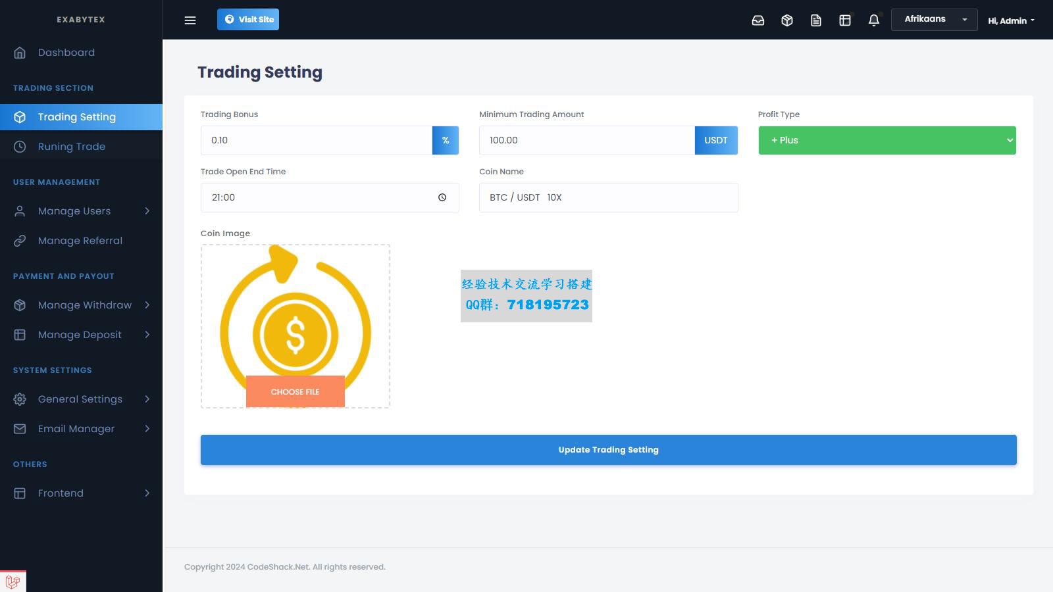Click the Email Manager envelope icon
The width and height of the screenshot is (1053, 592).
(x=20, y=429)
